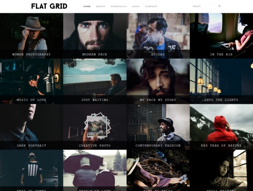Open the Into The Lights tile

[x=221, y=81]
